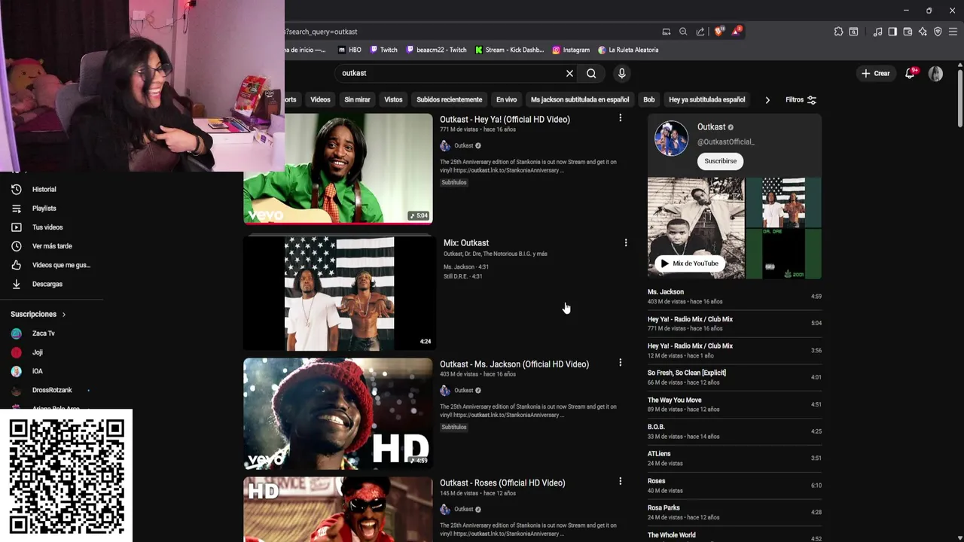Open La Ruleta Aleatoria bookmark
The image size is (964, 542).
point(628,50)
